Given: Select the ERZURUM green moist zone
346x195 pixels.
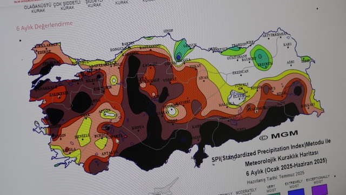Looking at the screenshot, I should [261, 58].
